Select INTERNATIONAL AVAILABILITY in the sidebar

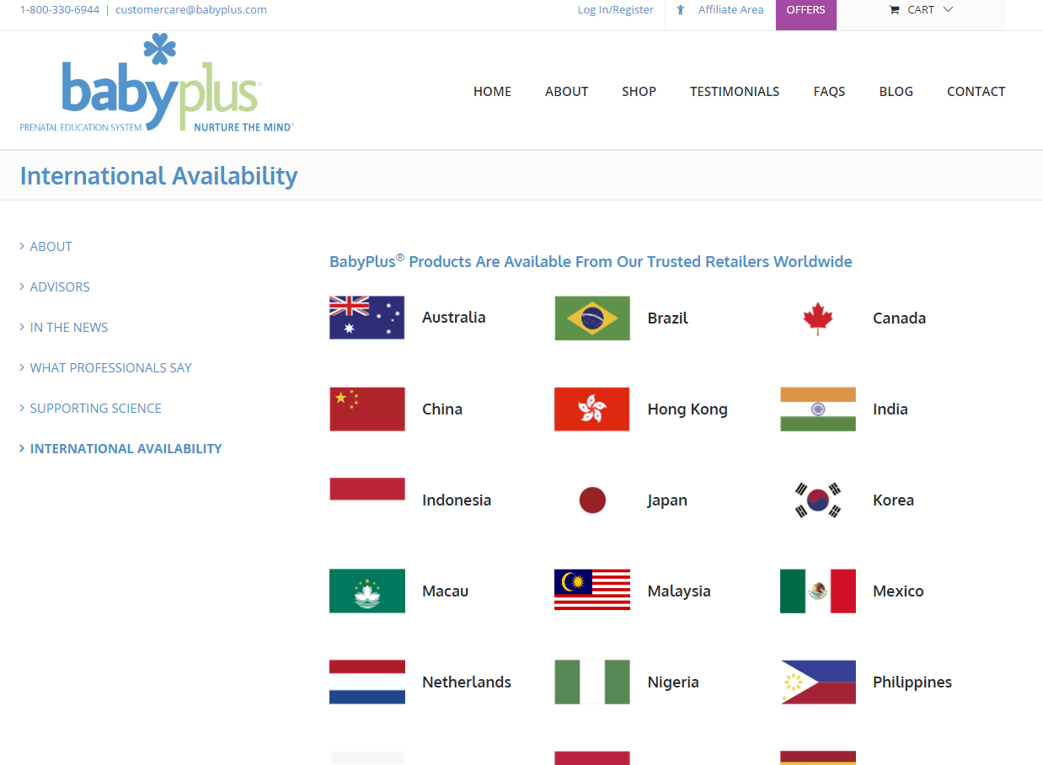(x=126, y=448)
